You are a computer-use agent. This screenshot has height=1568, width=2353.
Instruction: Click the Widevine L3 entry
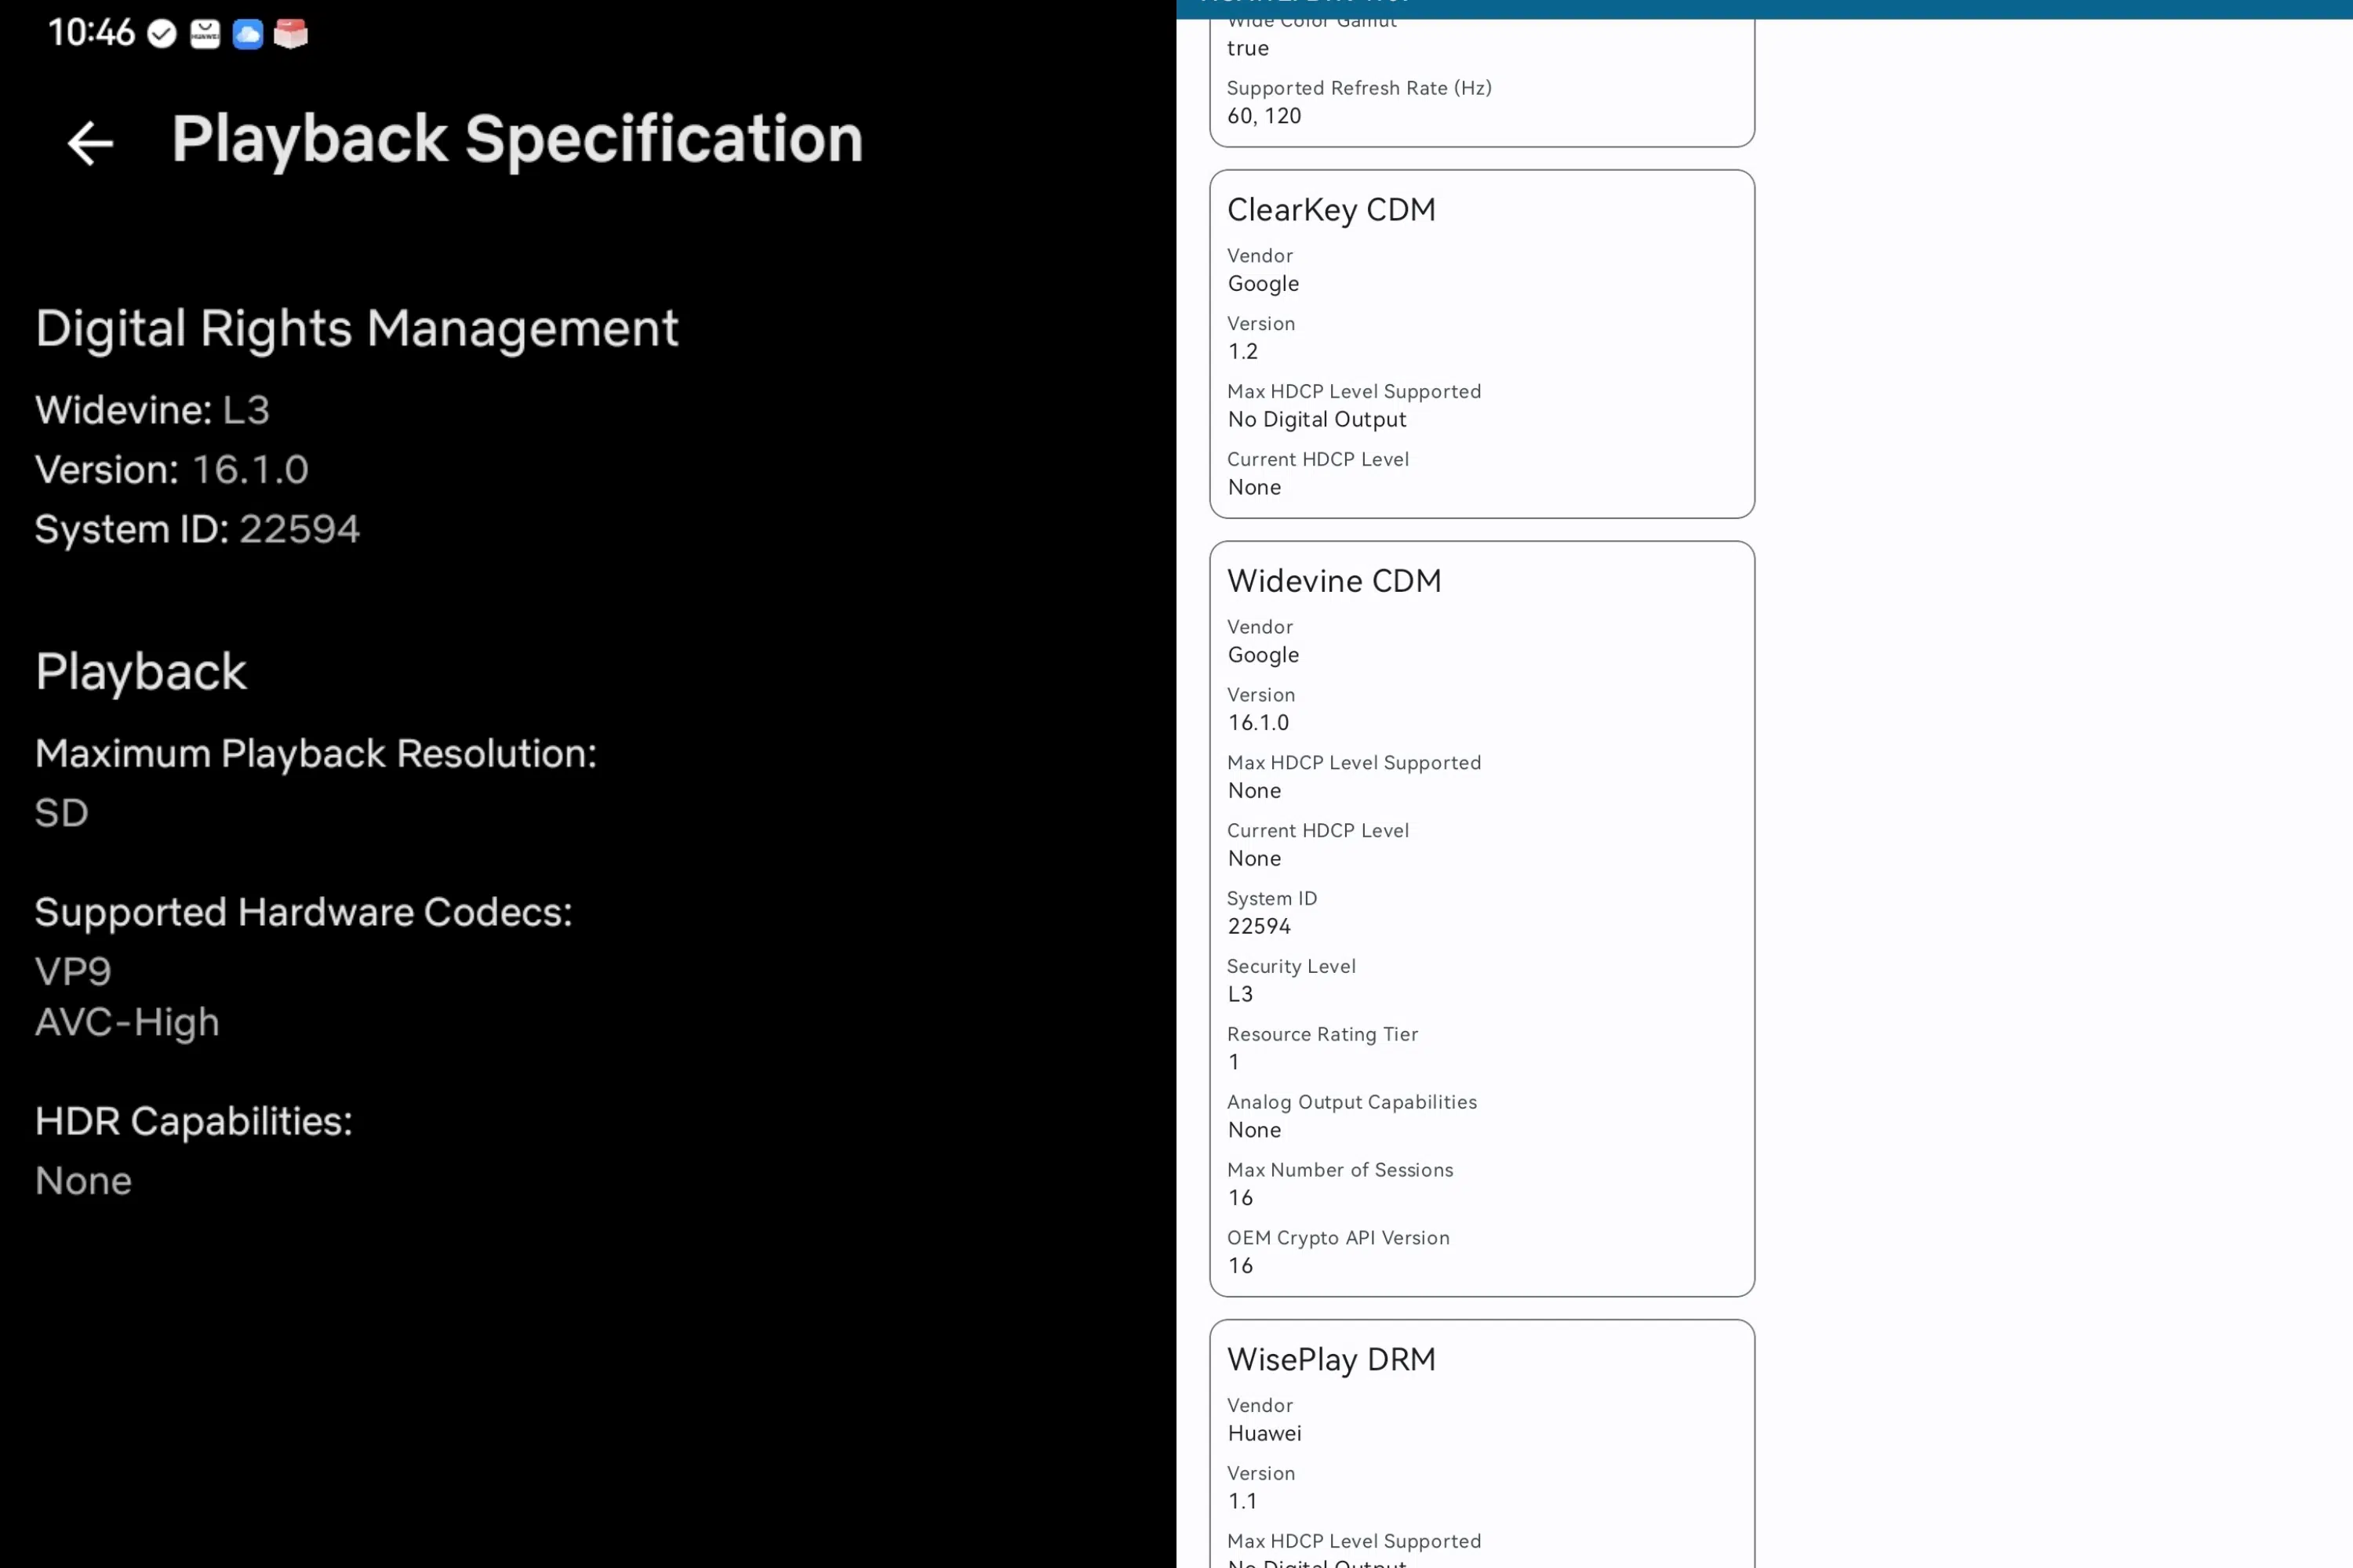[x=152, y=410]
